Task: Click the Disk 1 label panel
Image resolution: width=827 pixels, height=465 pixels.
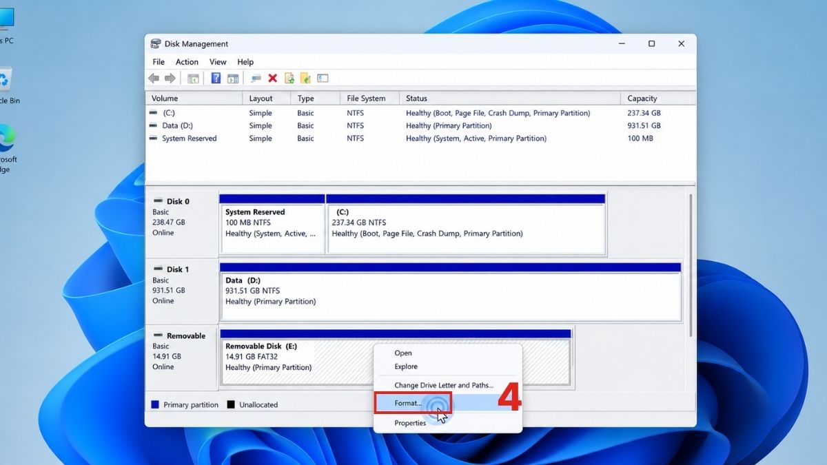Action: (x=182, y=291)
